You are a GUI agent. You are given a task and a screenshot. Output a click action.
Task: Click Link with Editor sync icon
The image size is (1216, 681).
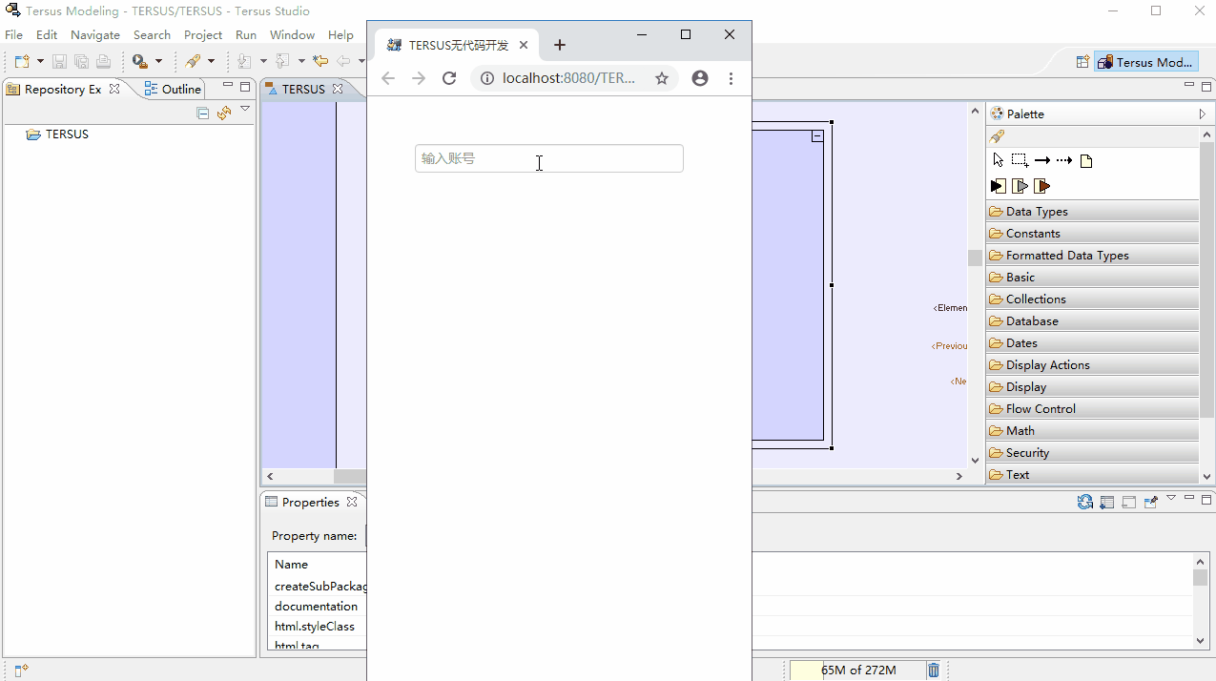(224, 113)
